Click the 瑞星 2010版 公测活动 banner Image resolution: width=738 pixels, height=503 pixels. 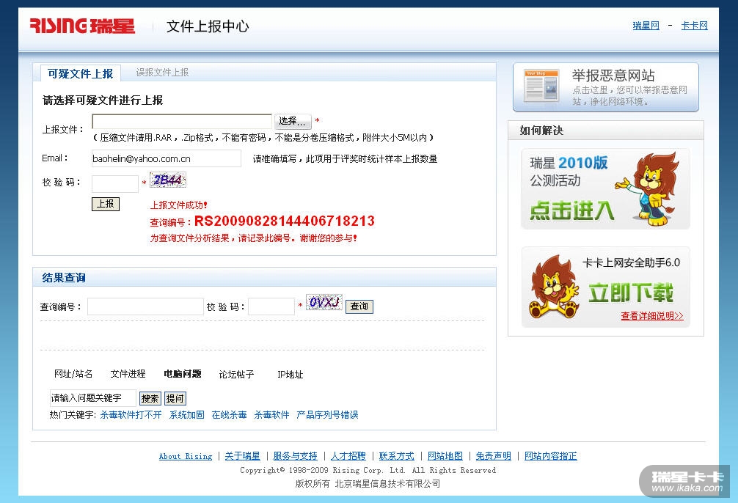(606, 188)
